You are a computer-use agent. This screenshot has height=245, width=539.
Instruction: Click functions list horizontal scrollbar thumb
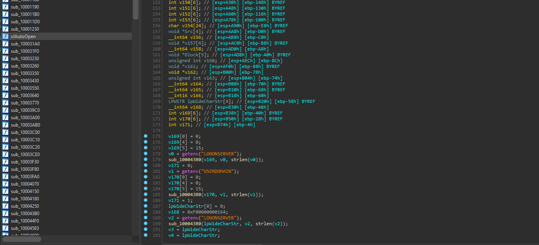point(22,239)
